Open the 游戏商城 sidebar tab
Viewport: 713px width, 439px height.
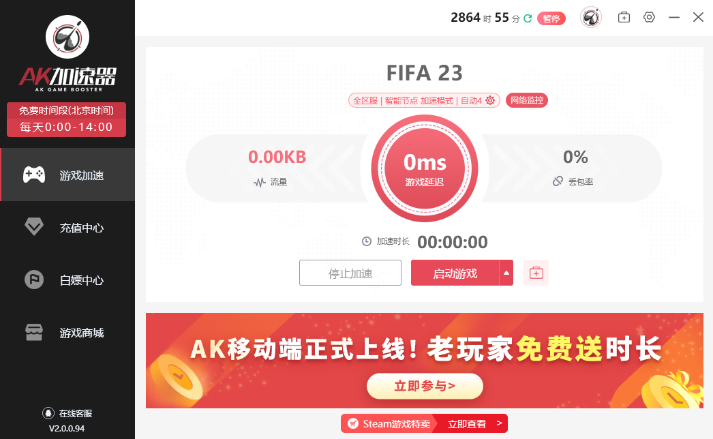pyautogui.click(x=67, y=333)
